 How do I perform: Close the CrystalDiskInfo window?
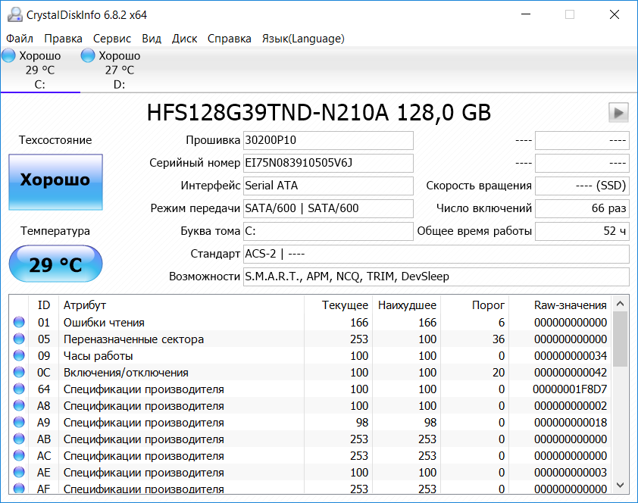pyautogui.click(x=615, y=14)
